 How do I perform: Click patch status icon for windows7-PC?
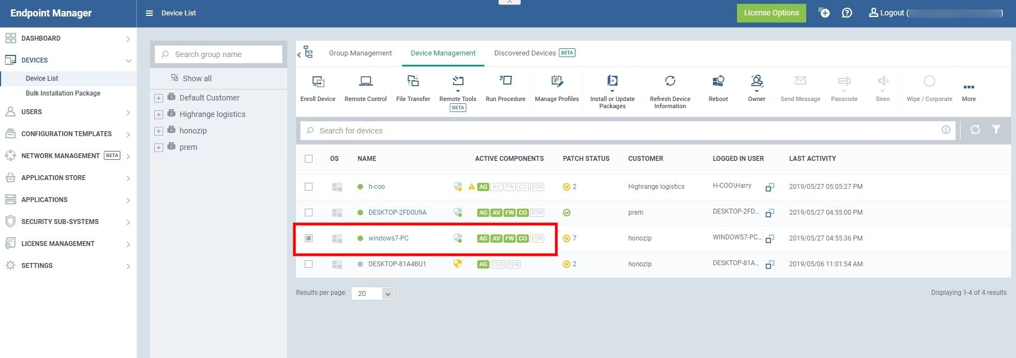click(x=567, y=238)
